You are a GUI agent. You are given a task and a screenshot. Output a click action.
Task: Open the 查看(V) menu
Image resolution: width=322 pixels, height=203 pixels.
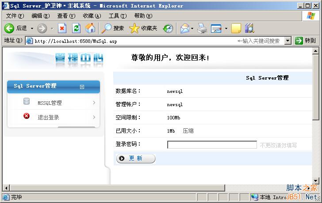[x=66, y=16]
